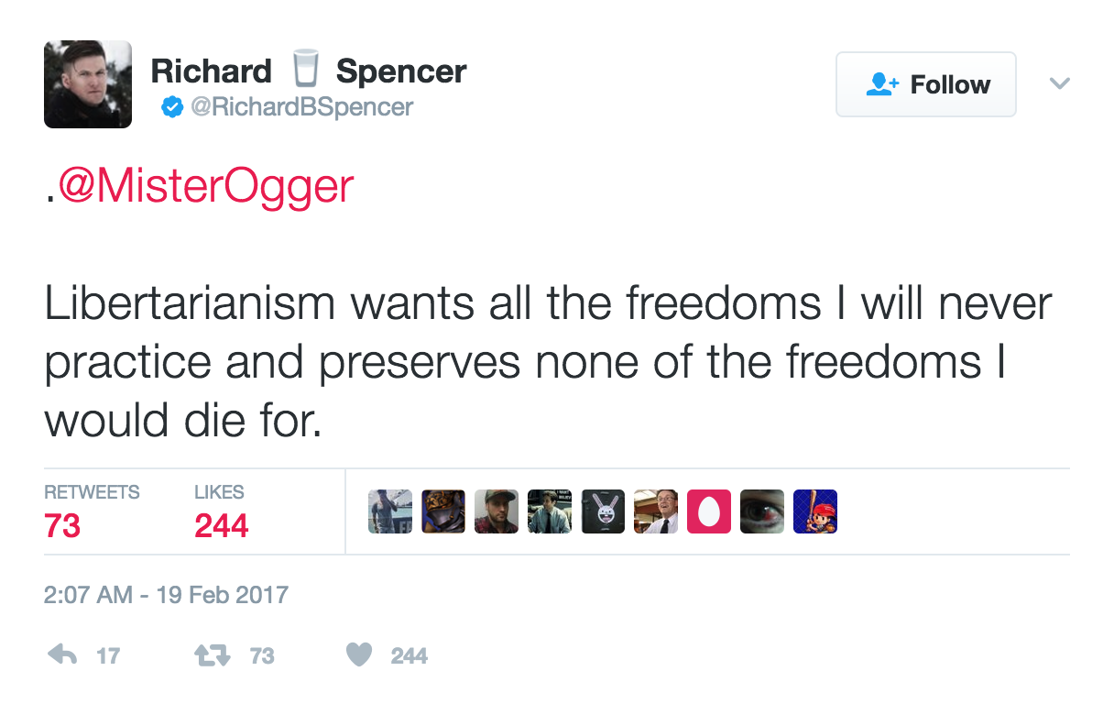1114x704 pixels.
Task: Click the Richard Spencer display name
Action: 309,71
